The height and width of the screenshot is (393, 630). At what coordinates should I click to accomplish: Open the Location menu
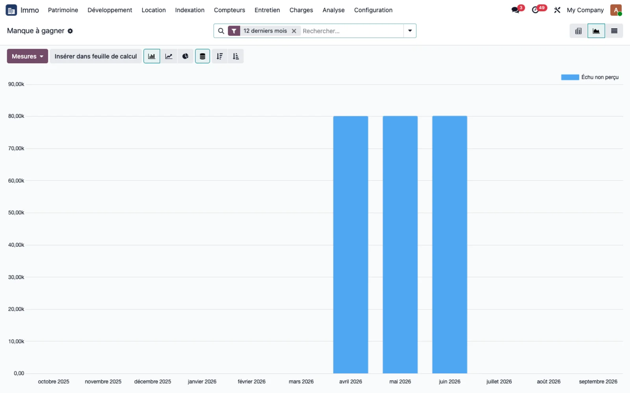tap(154, 10)
